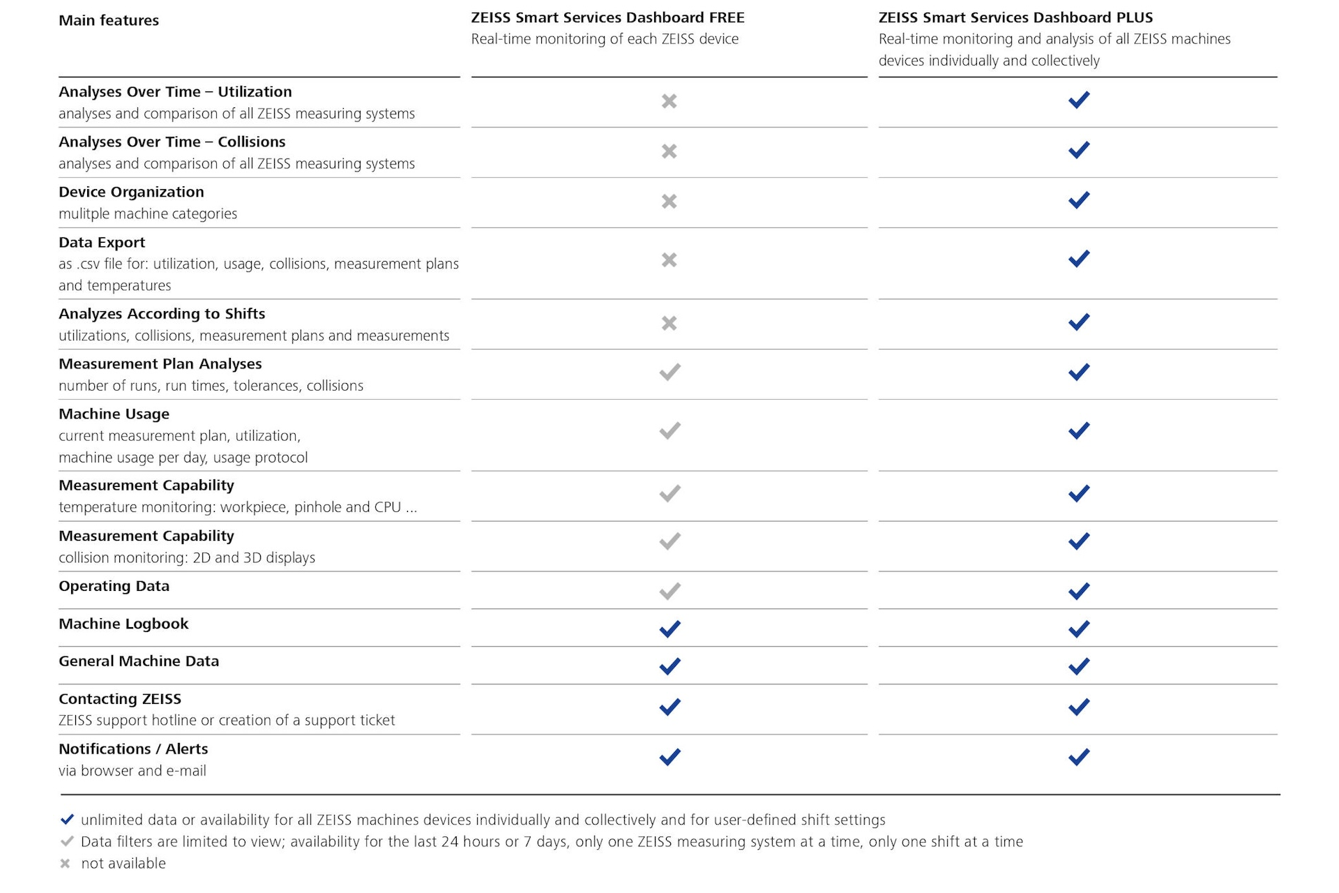Click gray checkmark for Operating Data under FREE

pyautogui.click(x=669, y=592)
